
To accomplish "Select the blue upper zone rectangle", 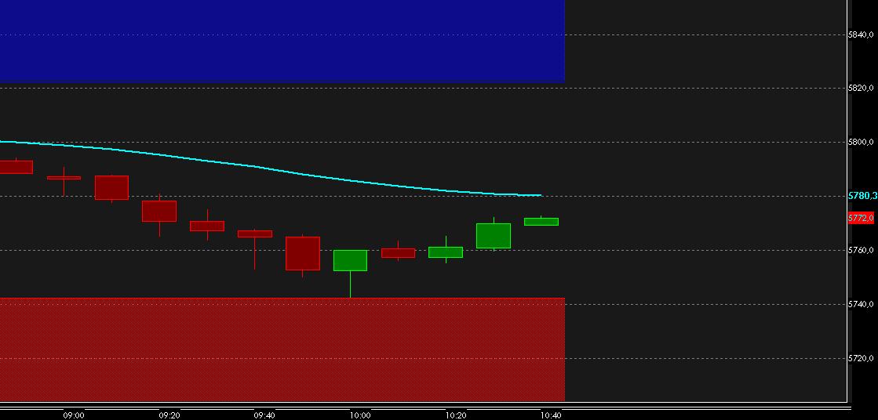I will [282, 42].
